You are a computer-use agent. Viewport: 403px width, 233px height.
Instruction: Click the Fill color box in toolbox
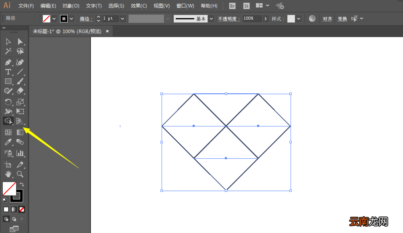9,189
